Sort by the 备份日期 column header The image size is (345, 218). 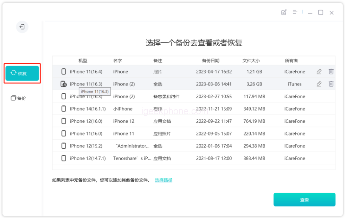click(211, 61)
